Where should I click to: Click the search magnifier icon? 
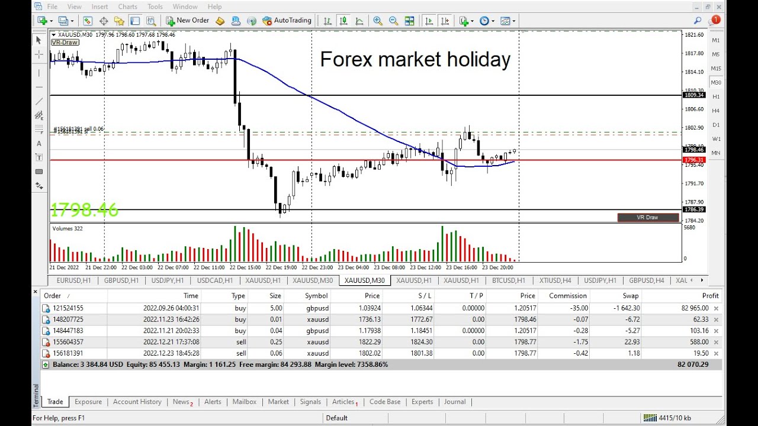698,21
